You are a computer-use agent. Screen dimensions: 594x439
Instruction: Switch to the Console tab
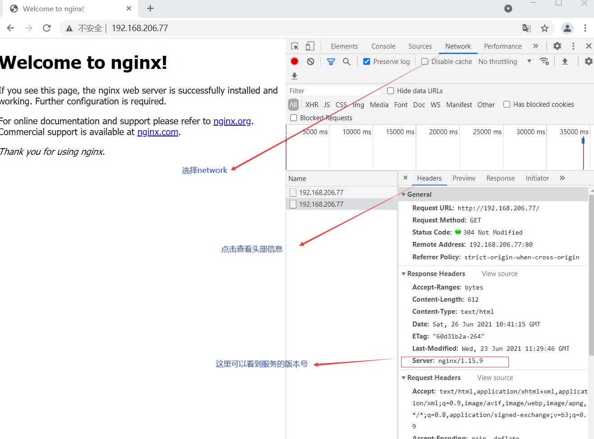click(383, 46)
